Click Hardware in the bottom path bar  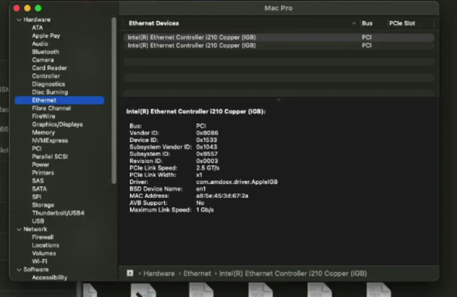159,273
